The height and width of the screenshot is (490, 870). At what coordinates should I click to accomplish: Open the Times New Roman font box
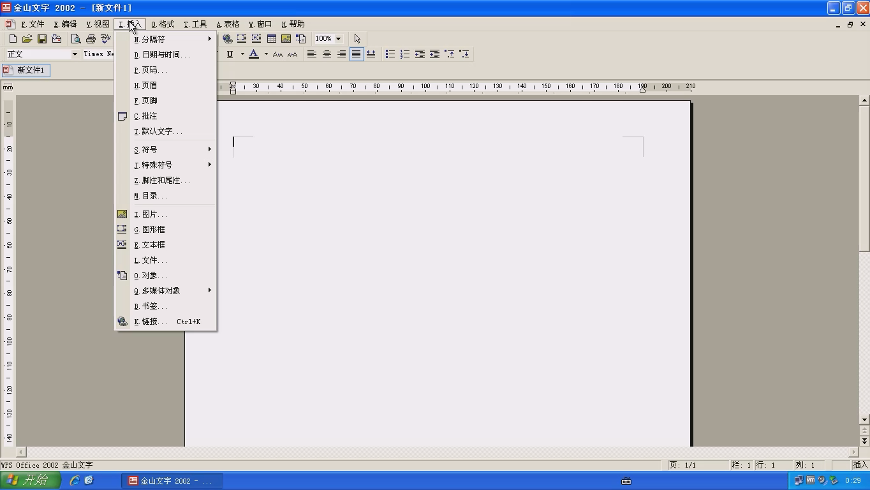click(98, 54)
